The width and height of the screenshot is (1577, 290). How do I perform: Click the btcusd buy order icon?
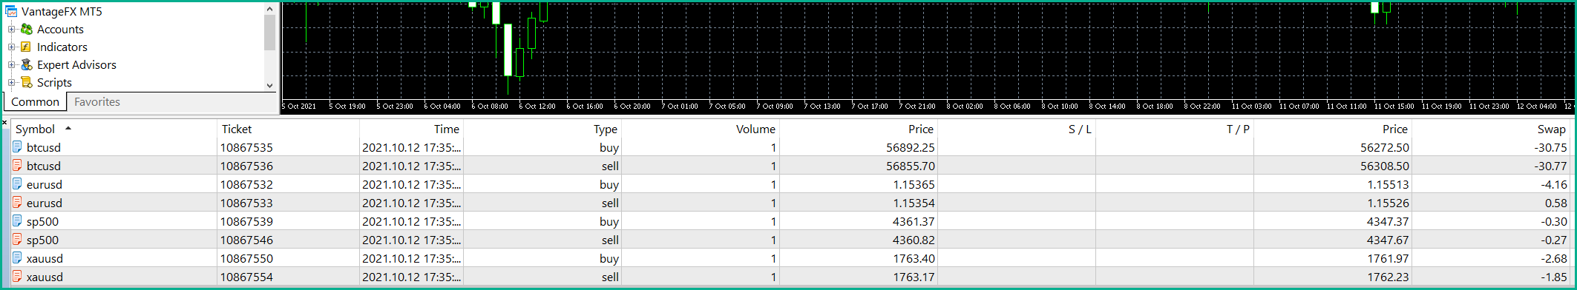point(18,147)
